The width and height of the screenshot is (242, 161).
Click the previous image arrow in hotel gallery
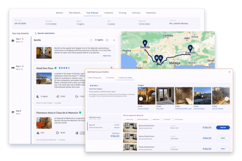141,99
